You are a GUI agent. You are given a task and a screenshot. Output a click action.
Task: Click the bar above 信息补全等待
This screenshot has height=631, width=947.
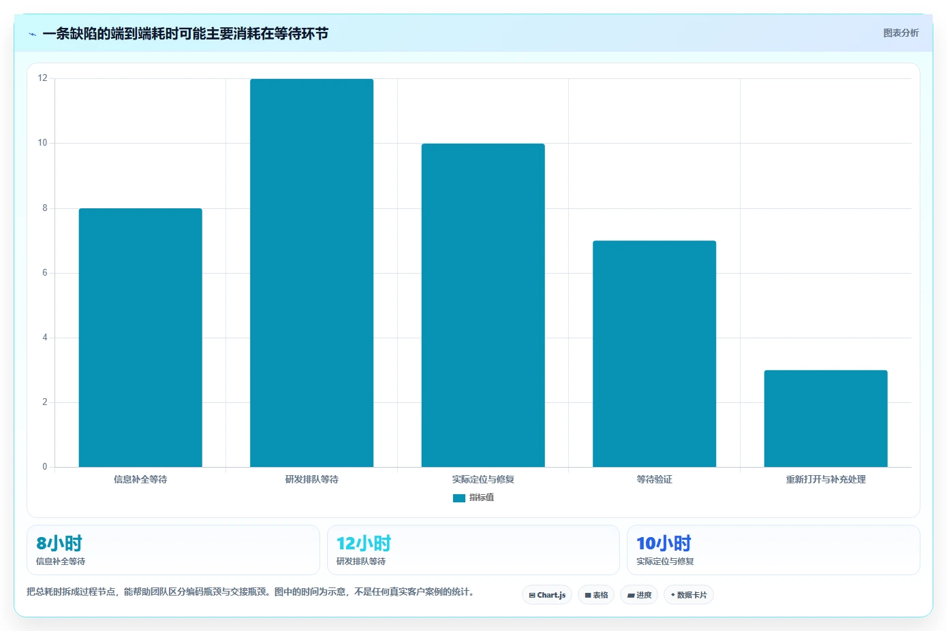click(140, 338)
